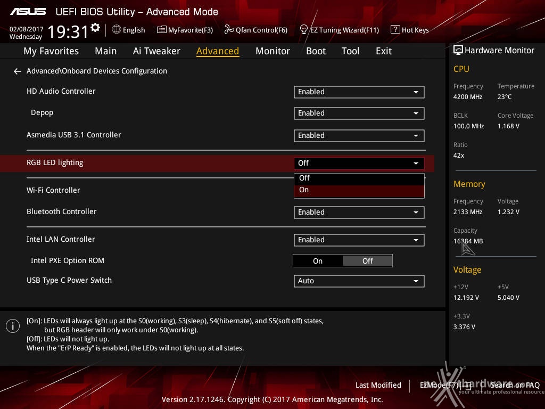Open Bluetooth Controller dropdown

(x=359, y=212)
